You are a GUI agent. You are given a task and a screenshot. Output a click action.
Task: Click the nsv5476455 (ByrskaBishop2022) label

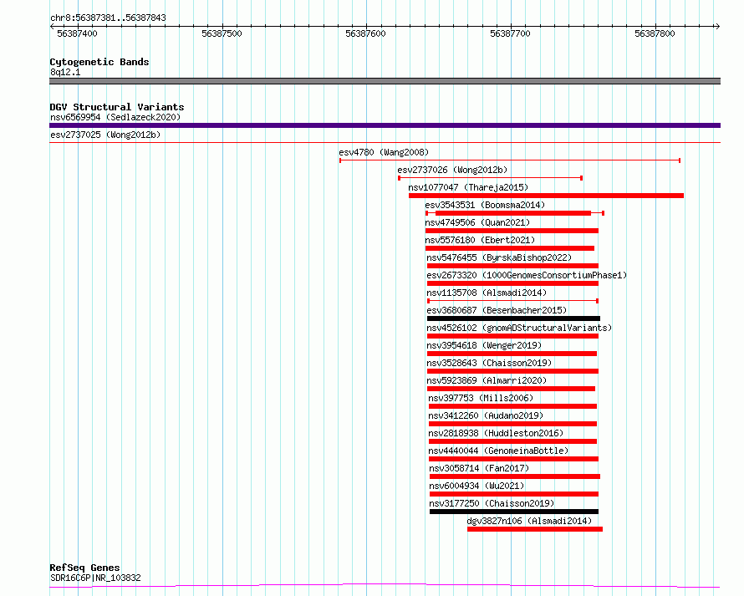pyautogui.click(x=499, y=257)
